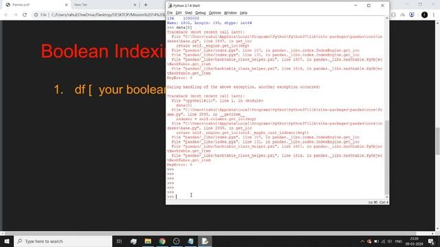The width and height of the screenshot is (440, 247).
Task: Open the Debug menu in IDLE
Action: [200, 13]
